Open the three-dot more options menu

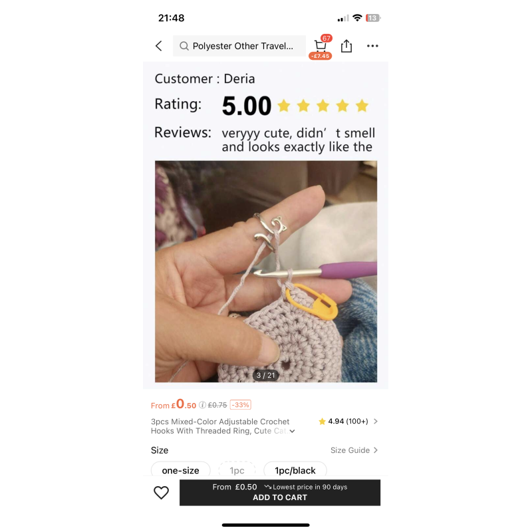pyautogui.click(x=372, y=46)
